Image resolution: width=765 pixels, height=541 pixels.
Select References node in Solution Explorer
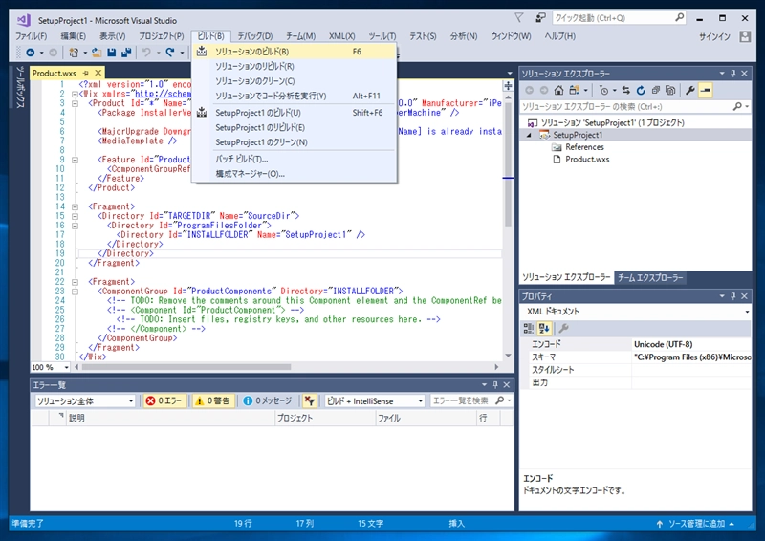click(x=584, y=147)
